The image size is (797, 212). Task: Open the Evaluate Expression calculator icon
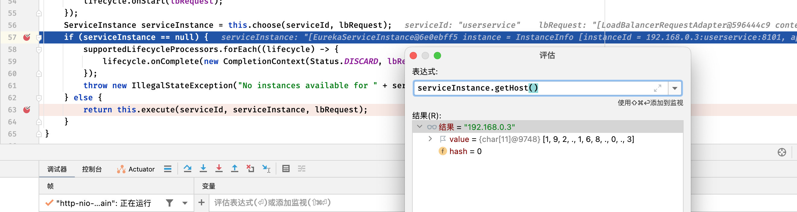[x=286, y=169]
